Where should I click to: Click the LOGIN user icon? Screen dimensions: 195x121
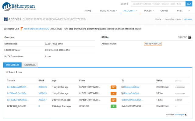tap(128, 4)
